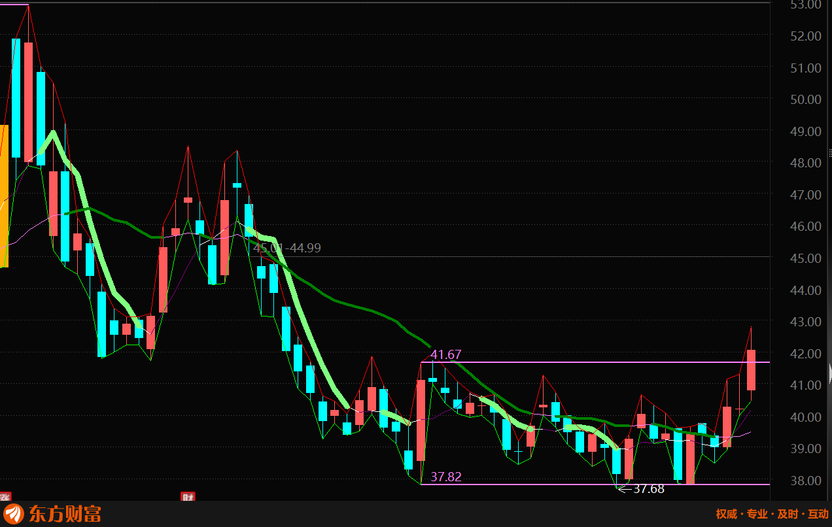832x527 pixels.
Task: Click the 42.00 price axis label
Action: pyautogui.click(x=806, y=354)
